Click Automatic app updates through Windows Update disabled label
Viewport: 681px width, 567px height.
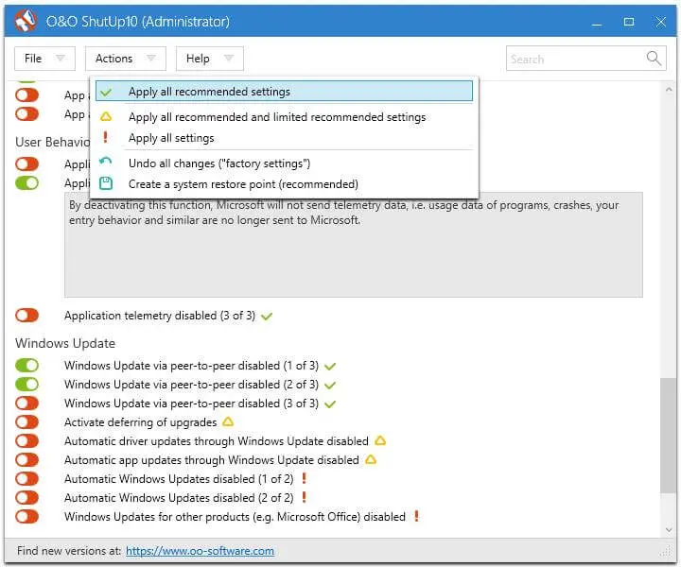point(212,460)
